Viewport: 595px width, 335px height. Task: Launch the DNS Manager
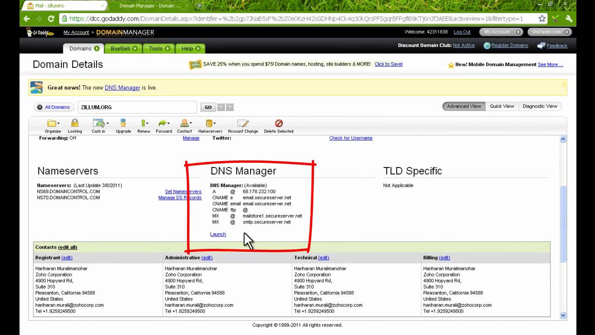pyautogui.click(x=218, y=234)
